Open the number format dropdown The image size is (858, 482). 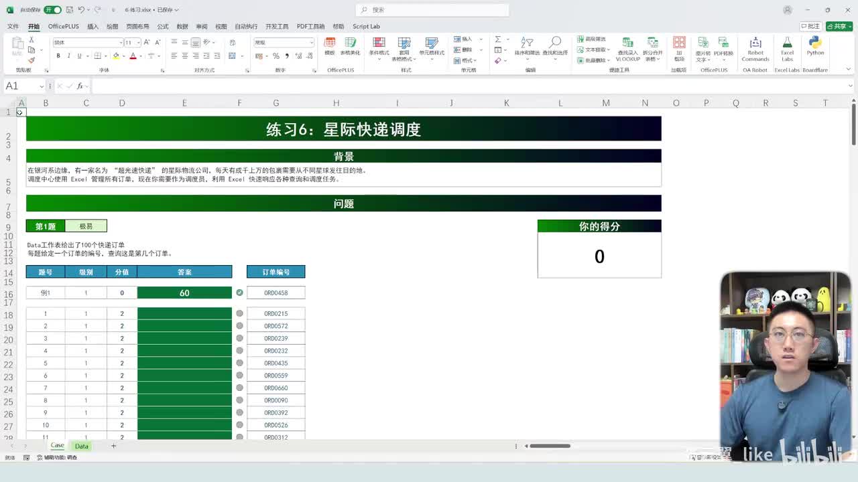311,42
